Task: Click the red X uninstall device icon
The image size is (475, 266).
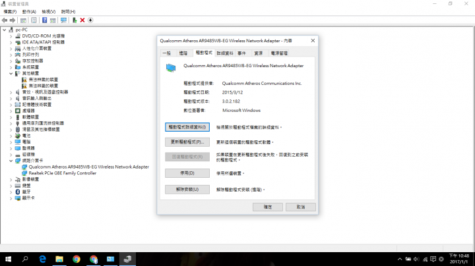Action: 82,20
